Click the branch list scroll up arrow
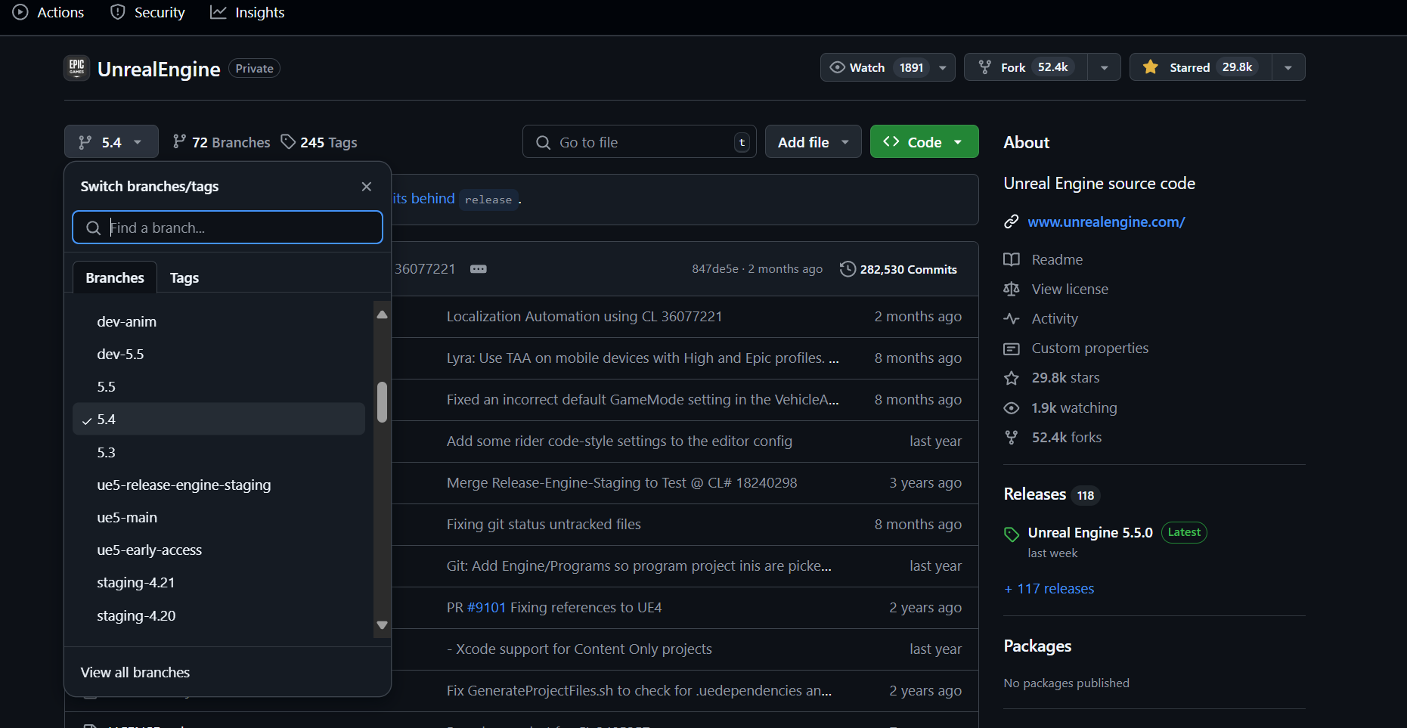1407x728 pixels. pos(382,314)
